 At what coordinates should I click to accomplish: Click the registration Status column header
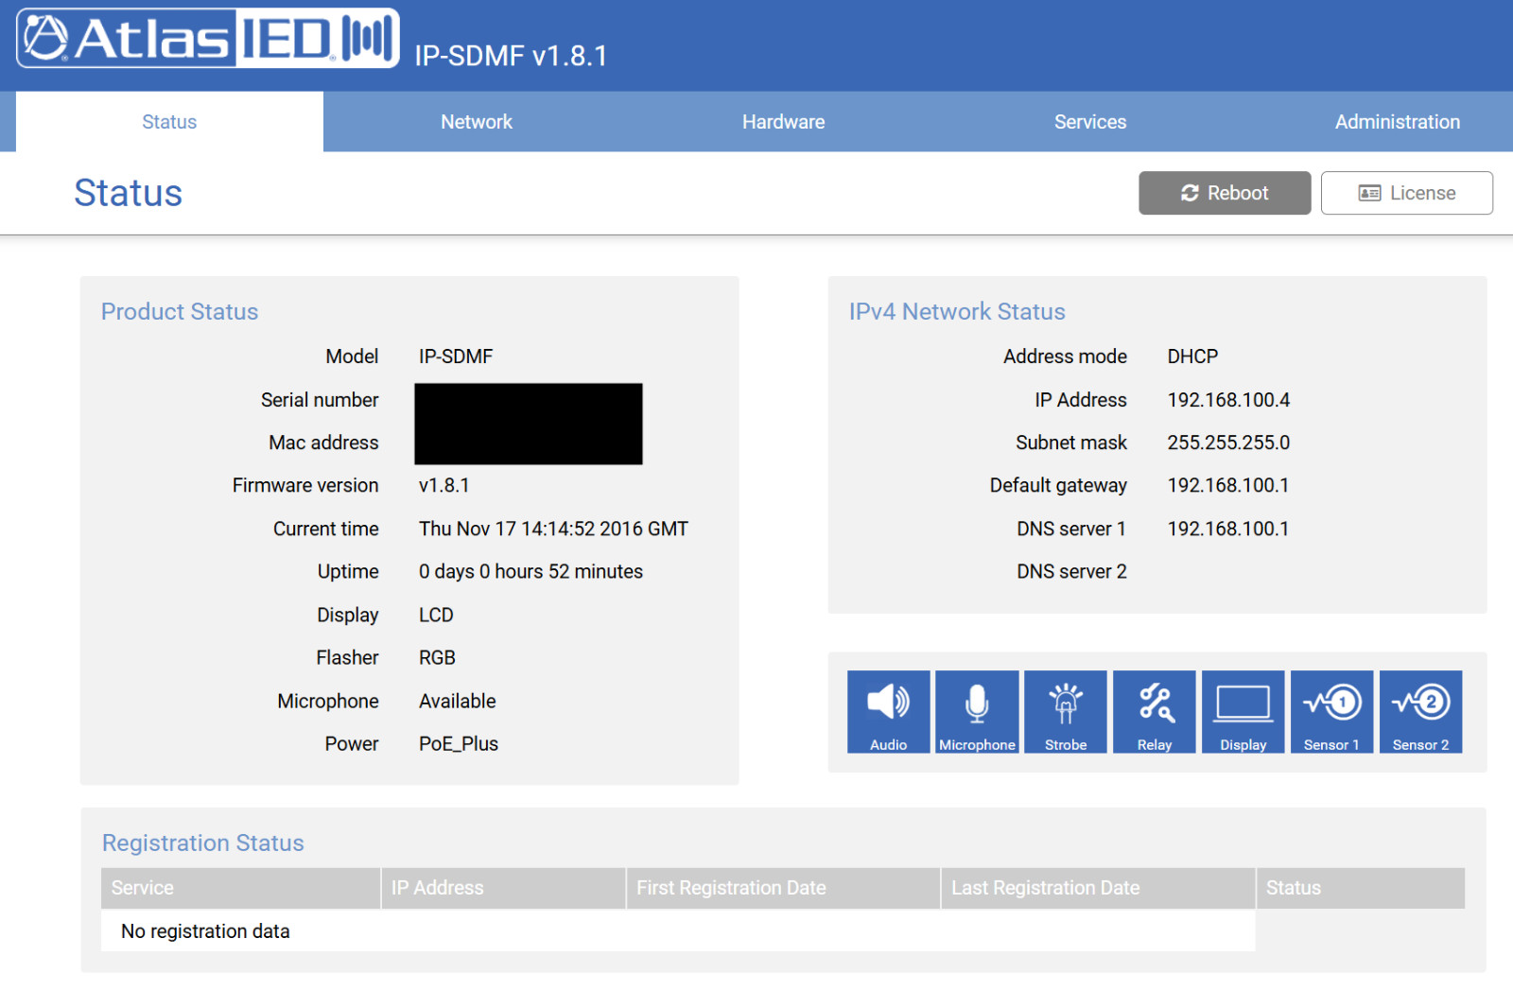1361,888
